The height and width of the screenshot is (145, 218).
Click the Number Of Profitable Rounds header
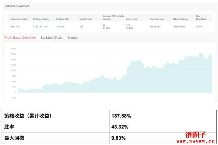(x=113, y=18)
